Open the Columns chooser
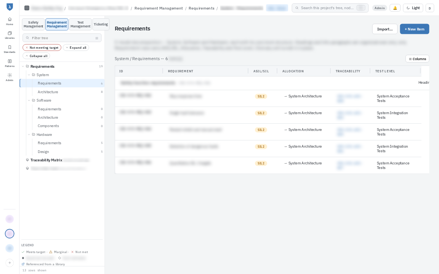Screen dimensions: 439x274 tap(417, 59)
